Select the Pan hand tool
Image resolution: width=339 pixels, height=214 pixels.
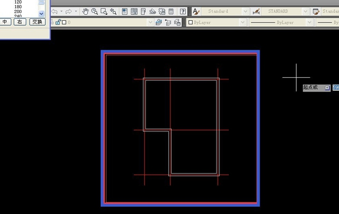(x=86, y=11)
